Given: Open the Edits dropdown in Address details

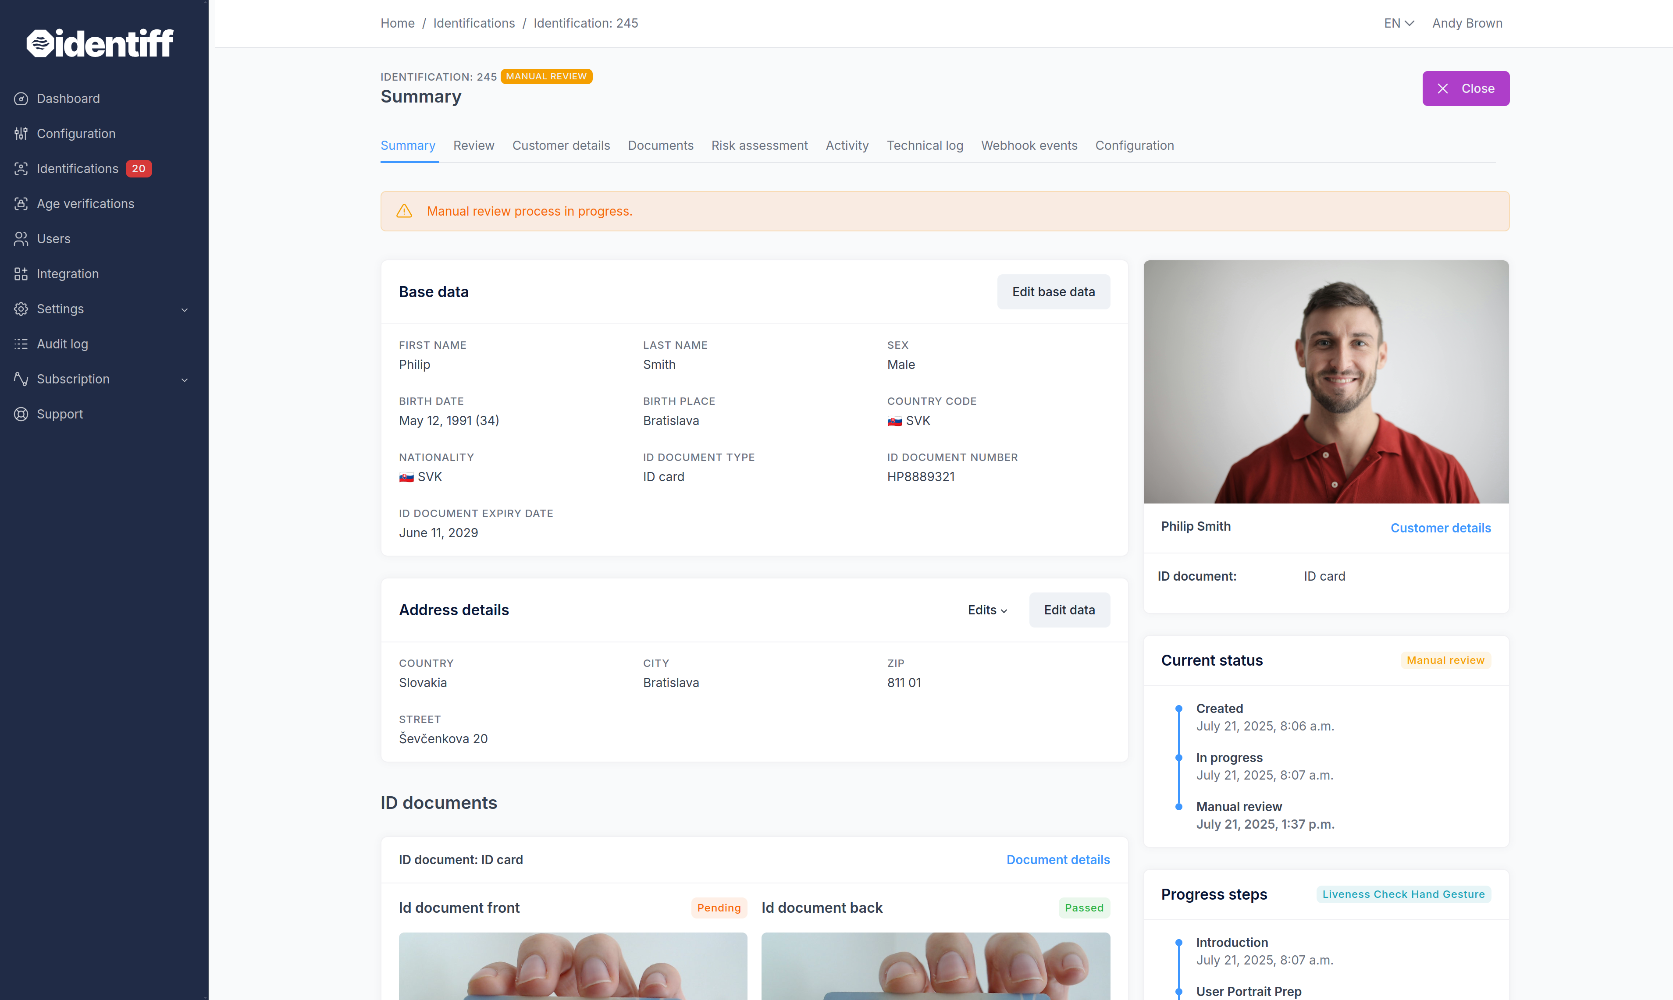Looking at the screenshot, I should [x=987, y=610].
